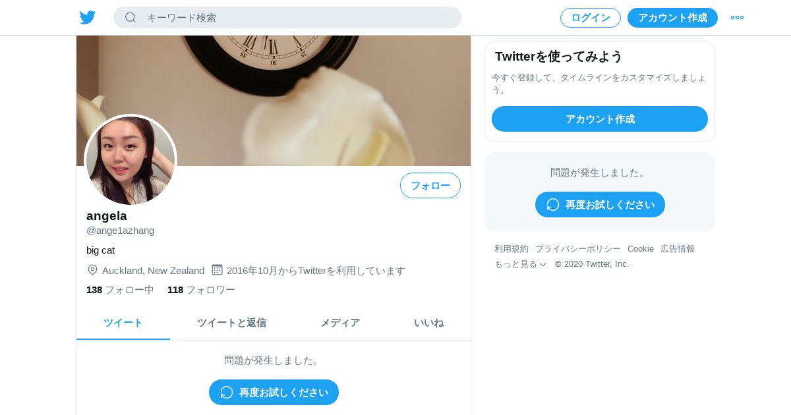
Task: Click the calendar join-date icon
Action: tap(217, 270)
